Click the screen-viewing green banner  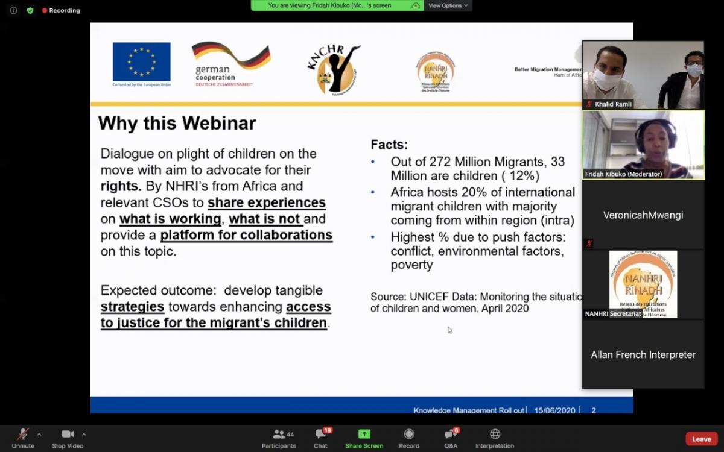pyautogui.click(x=337, y=5)
